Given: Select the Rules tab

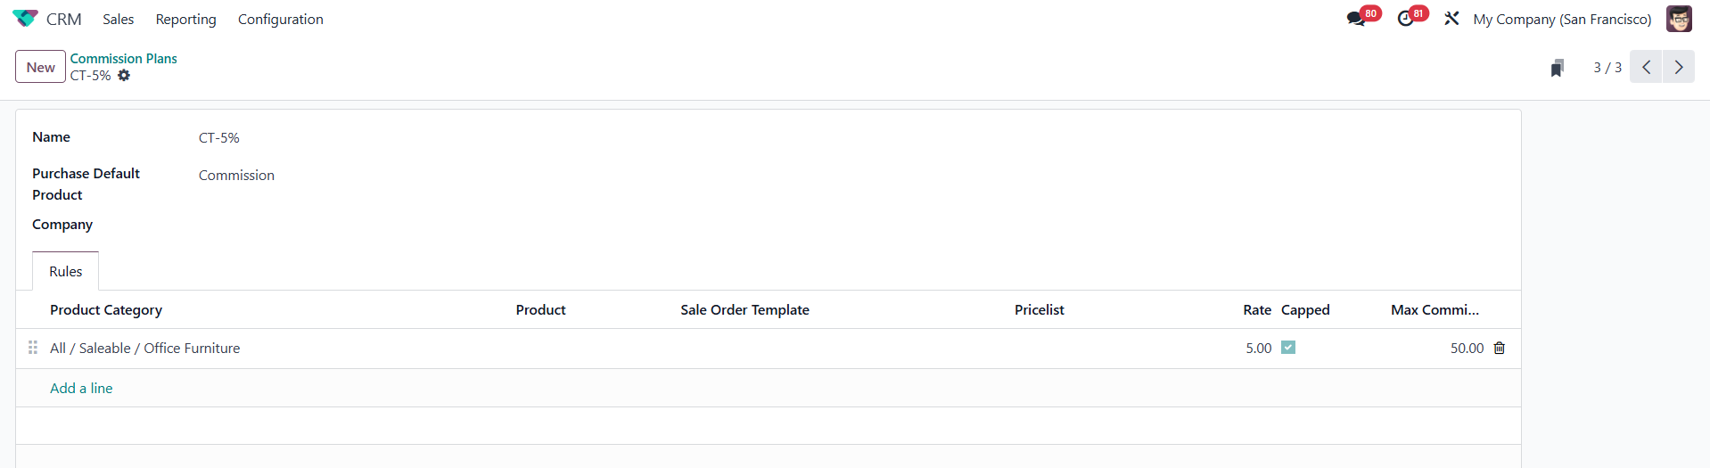Looking at the screenshot, I should tap(66, 271).
